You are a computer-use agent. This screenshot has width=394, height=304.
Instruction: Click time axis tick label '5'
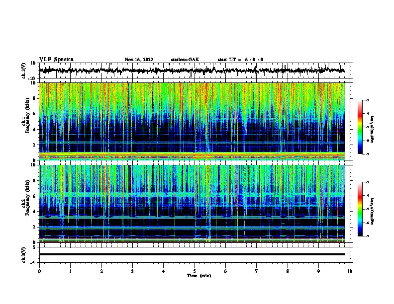tap(195, 271)
